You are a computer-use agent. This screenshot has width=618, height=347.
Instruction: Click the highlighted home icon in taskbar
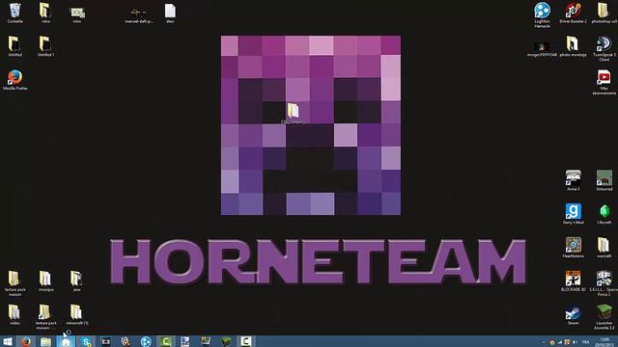66,341
